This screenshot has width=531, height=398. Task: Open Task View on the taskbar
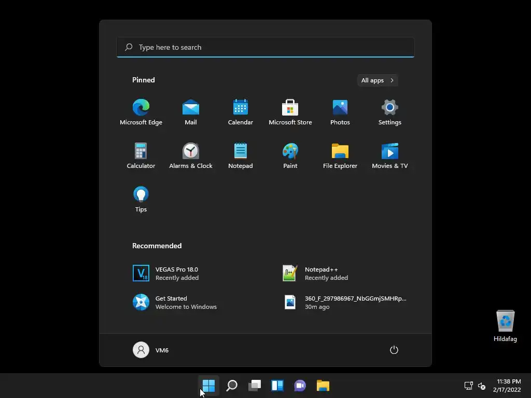point(254,386)
